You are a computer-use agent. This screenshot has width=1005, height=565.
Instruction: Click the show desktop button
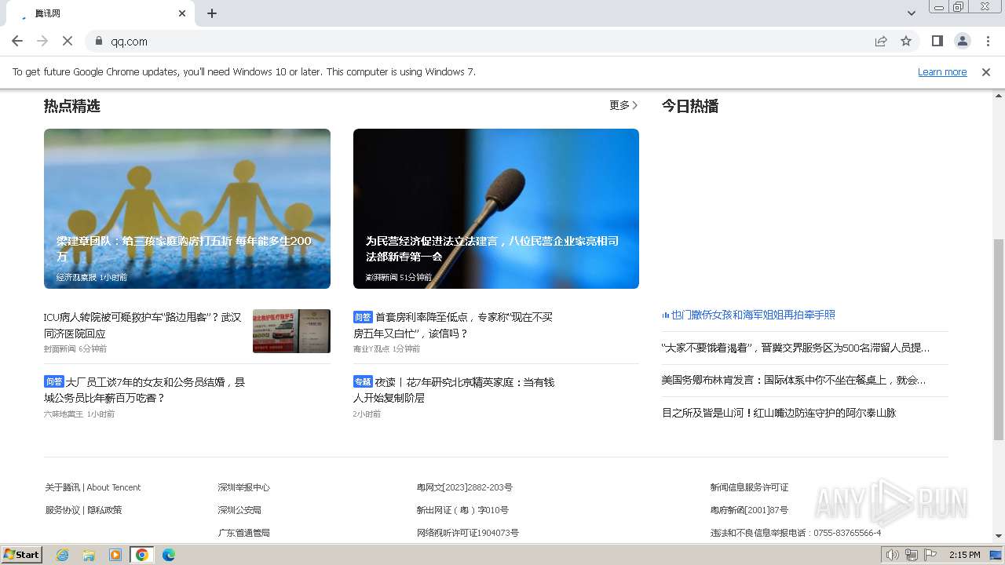click(x=997, y=555)
